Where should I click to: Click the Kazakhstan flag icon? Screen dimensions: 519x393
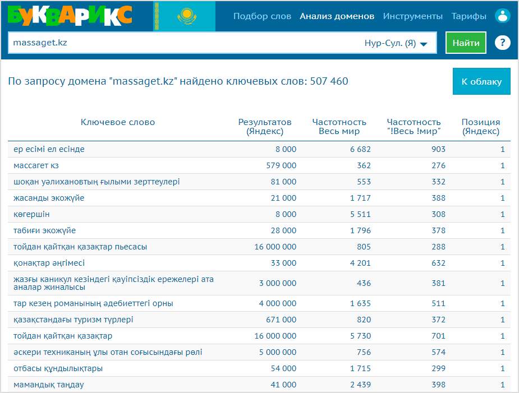tap(185, 16)
